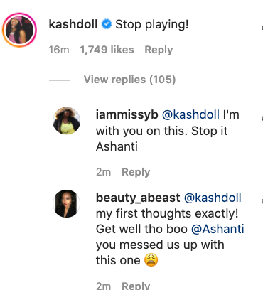The height and width of the screenshot is (290, 263).
Task: Click the 2m timestamp under beauty_abeast's reply
Action: point(103,286)
